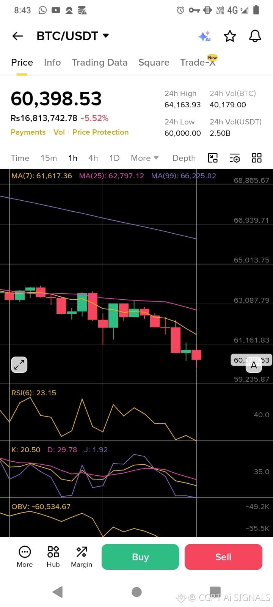Tap Android home navigation circle

click(x=136, y=592)
